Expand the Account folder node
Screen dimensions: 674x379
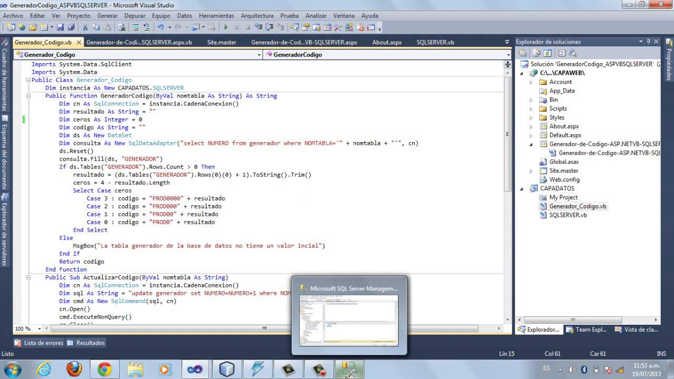[x=531, y=82]
